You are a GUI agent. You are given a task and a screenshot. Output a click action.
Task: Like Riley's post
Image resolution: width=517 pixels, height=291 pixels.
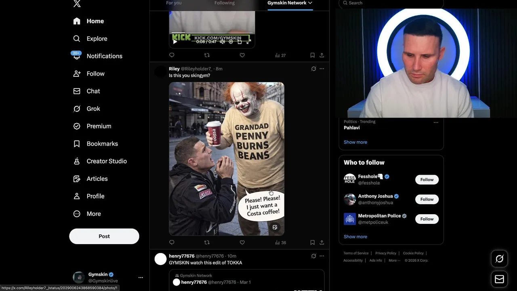tap(242, 242)
